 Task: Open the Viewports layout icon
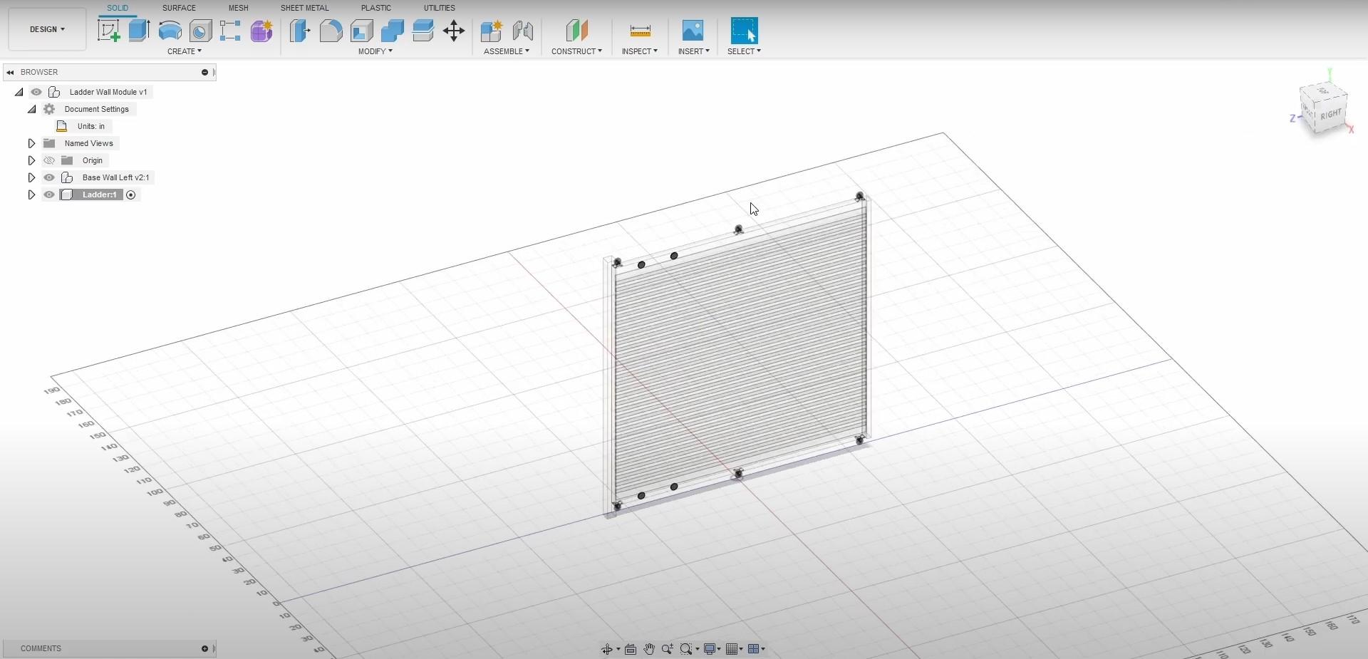[753, 649]
